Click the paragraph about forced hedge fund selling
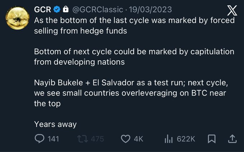 tap(134, 25)
